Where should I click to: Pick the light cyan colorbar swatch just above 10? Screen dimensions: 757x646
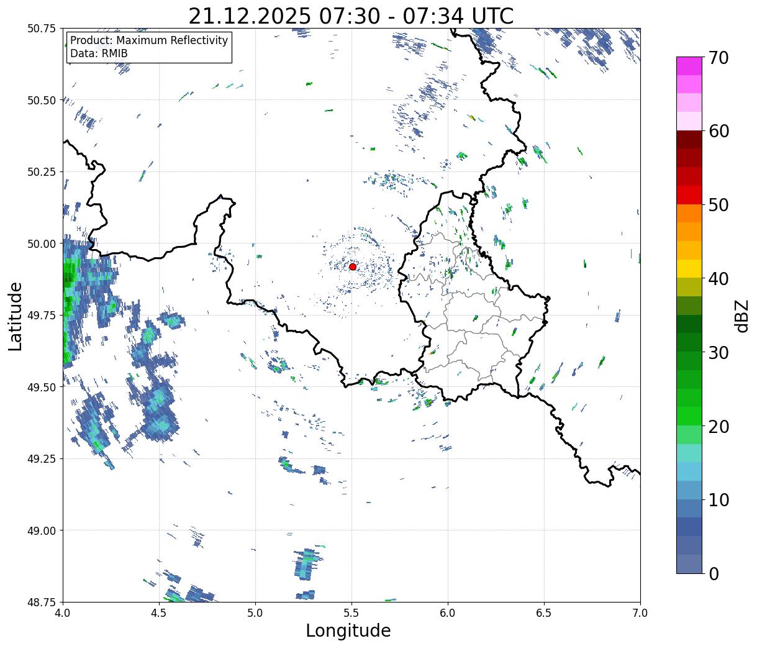pyautogui.click(x=689, y=471)
